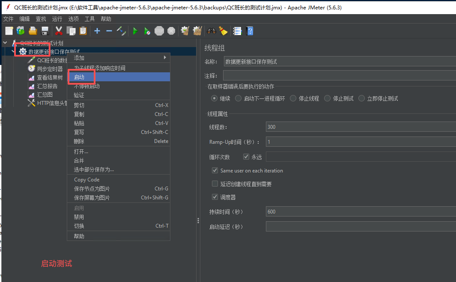Toggle the 永远 loop checkbox
This screenshot has height=282, width=456.
click(246, 157)
